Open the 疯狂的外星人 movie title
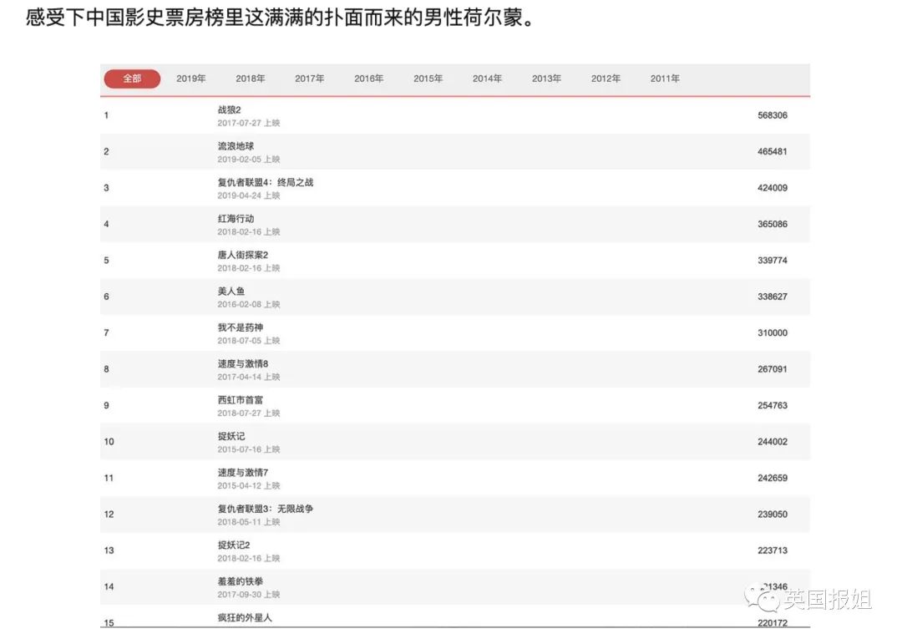This screenshot has height=639, width=902. click(245, 617)
